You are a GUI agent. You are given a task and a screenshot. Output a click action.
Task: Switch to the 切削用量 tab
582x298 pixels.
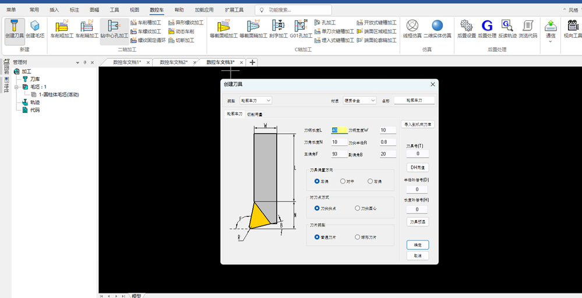click(x=255, y=114)
